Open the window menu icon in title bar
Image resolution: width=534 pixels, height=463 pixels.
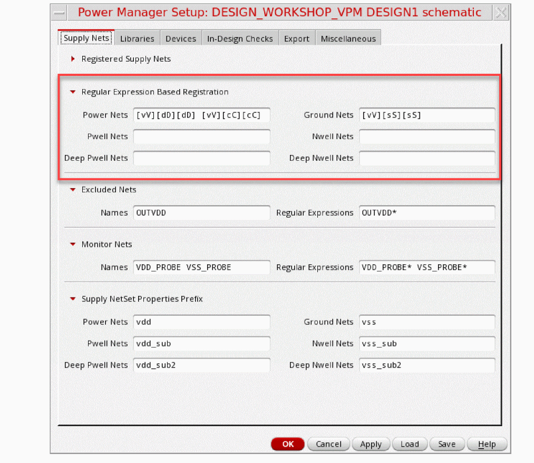60,13
